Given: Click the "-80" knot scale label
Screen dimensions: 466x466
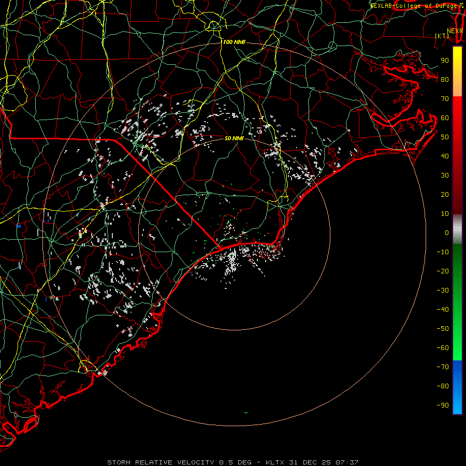Looking at the screenshot, I should tap(443, 386).
